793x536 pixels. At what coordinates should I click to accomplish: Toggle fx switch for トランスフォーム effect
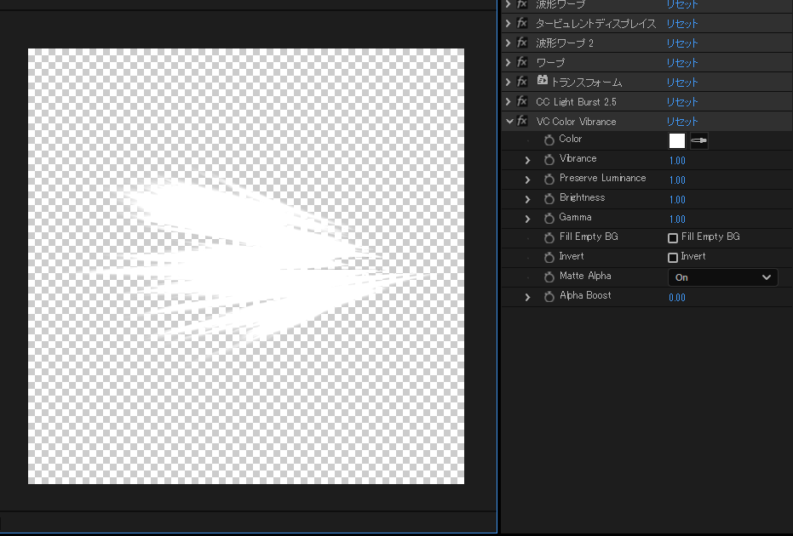tap(522, 83)
